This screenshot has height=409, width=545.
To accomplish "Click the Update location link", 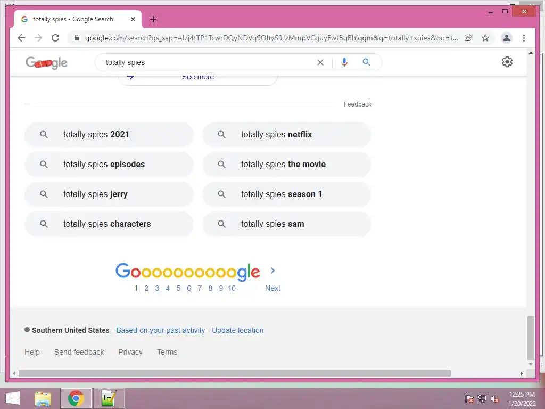I will [x=238, y=330].
